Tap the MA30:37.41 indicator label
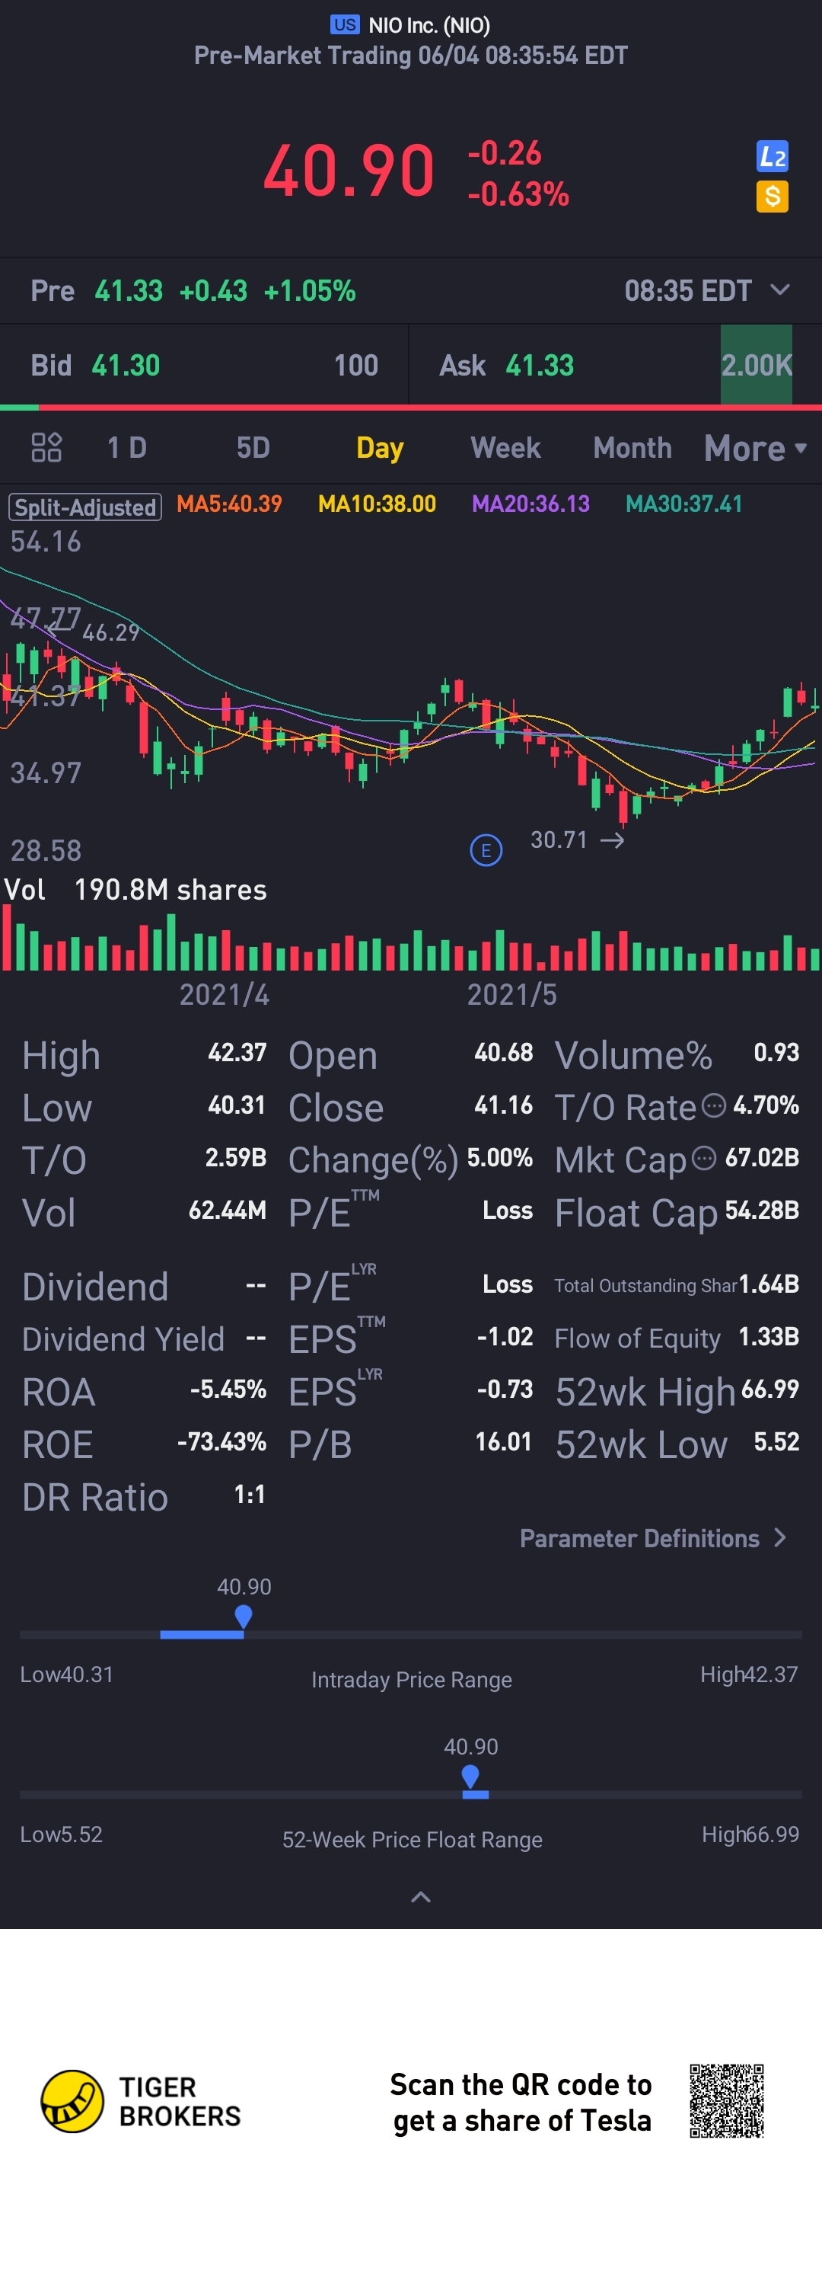Viewport: 822px width, 2274px height. (683, 504)
